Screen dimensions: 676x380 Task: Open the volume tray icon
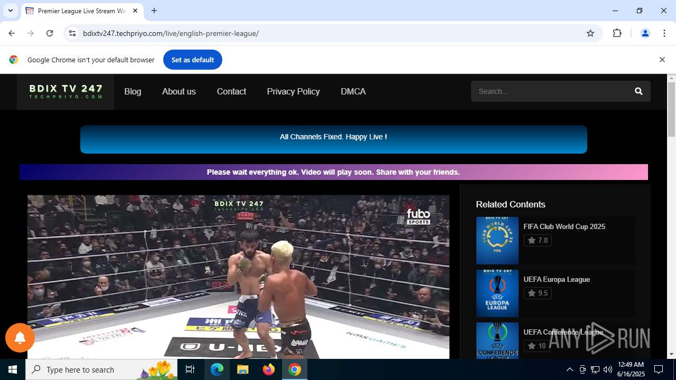point(608,369)
